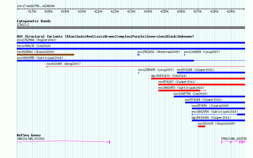Screen dimensions: 253x158
Task: Click the Cytogenetic Bands track title
Action: coord(34,21)
